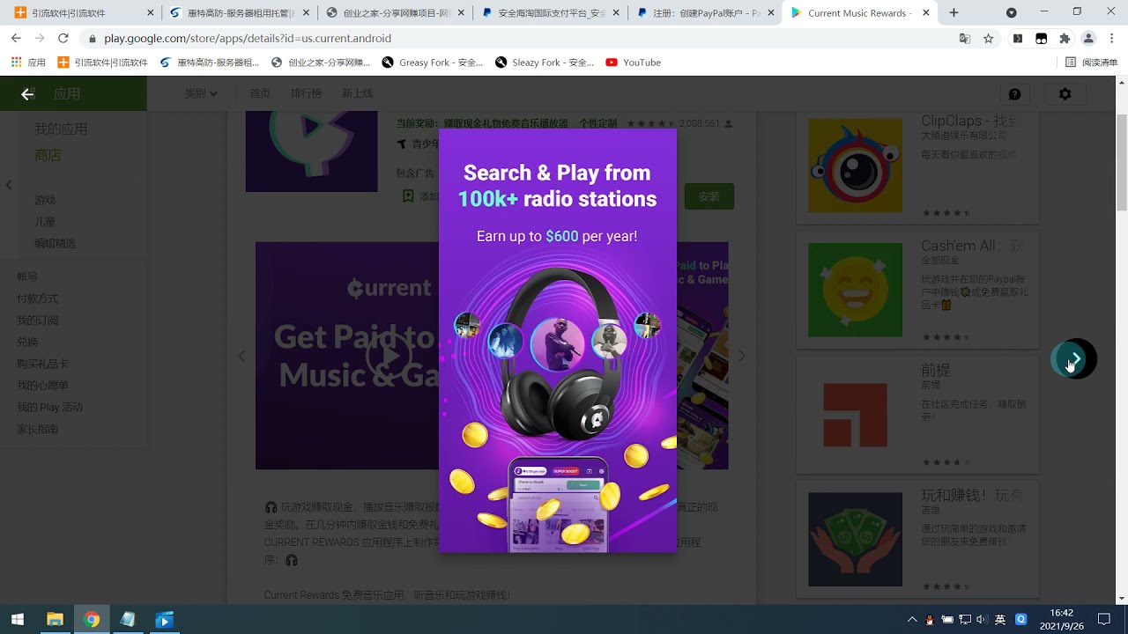Open 付款方式 in the sidebar
The width and height of the screenshot is (1128, 634).
coord(38,299)
